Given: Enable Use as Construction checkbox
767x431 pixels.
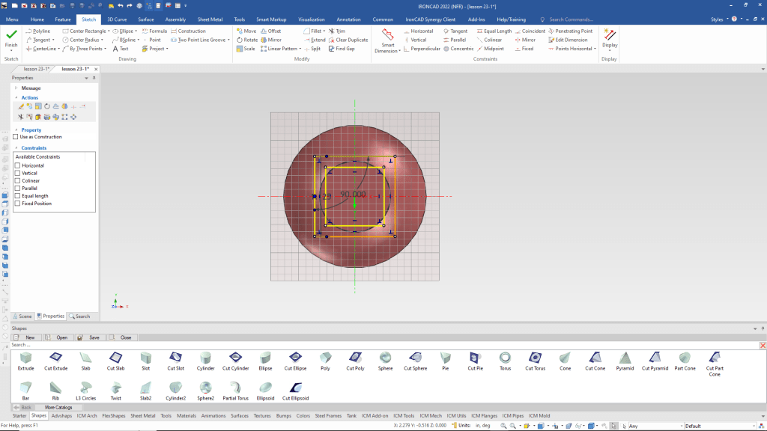Looking at the screenshot, I should (x=15, y=137).
